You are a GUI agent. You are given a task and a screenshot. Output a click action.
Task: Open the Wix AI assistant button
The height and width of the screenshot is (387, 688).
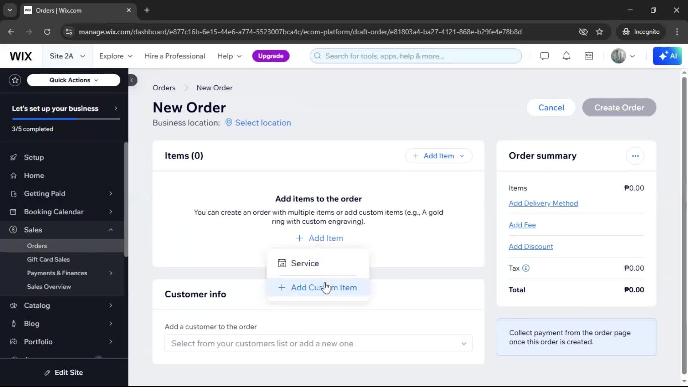667,56
